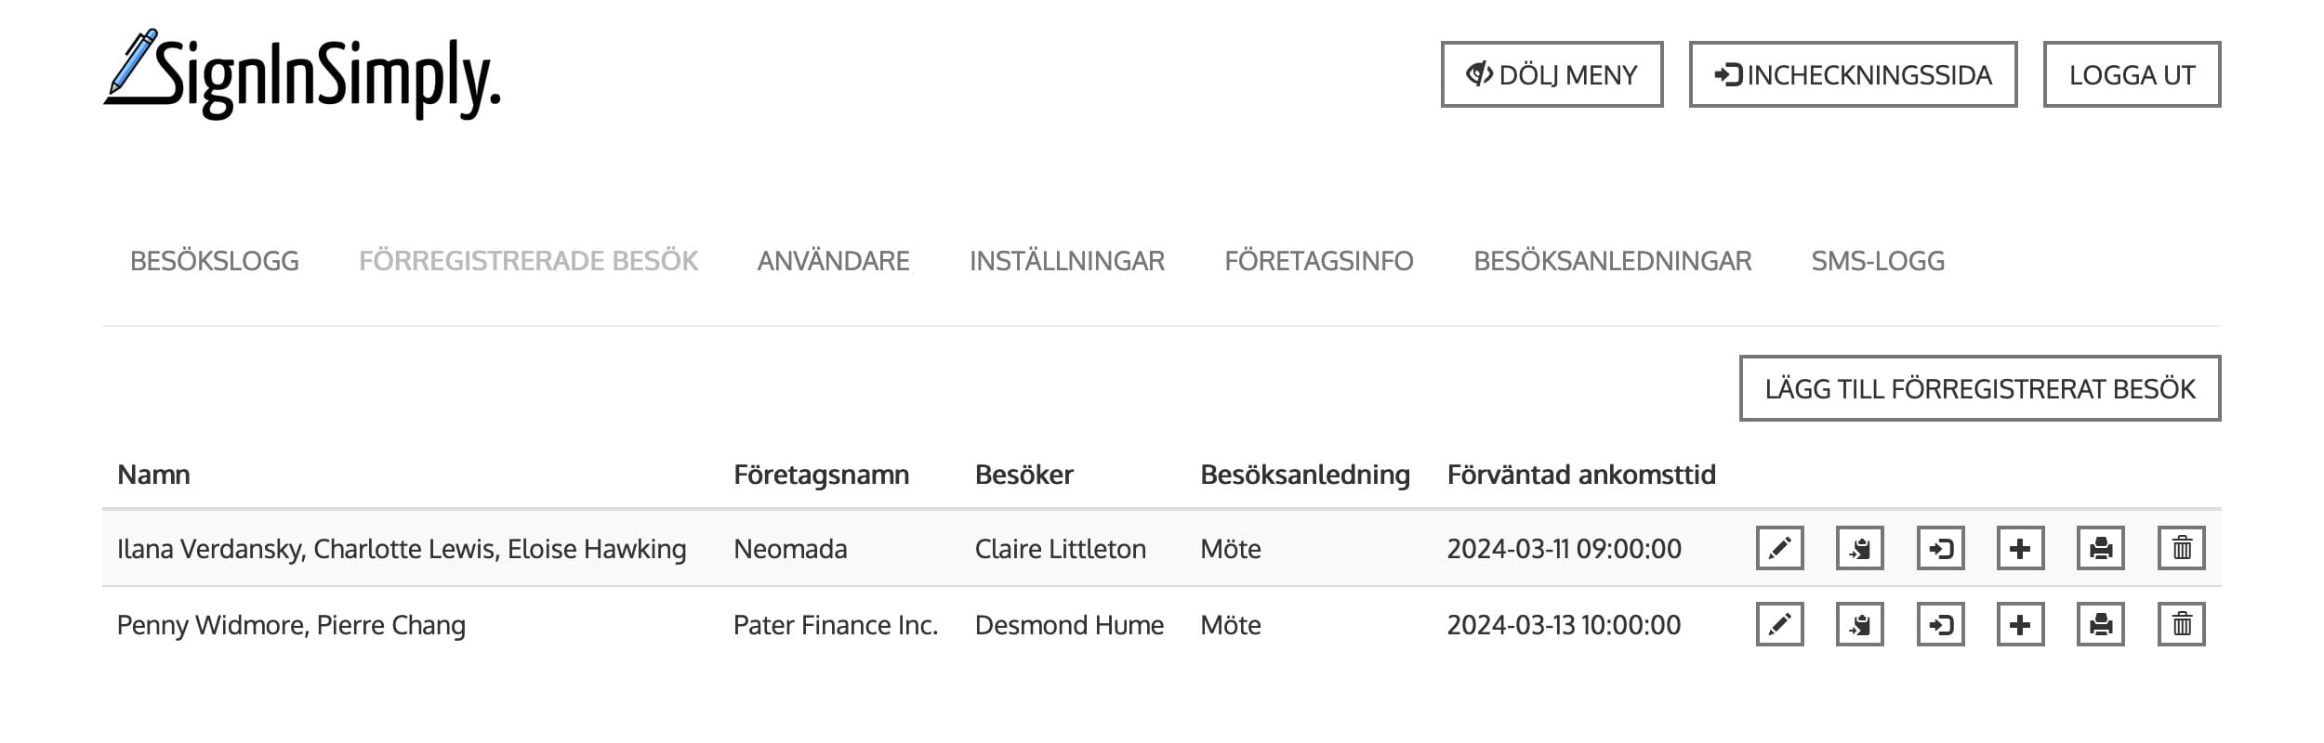
Task: Check in the Neomada visitors via arrow icon
Action: coord(1940,548)
